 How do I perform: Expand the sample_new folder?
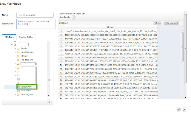click(x=15, y=94)
